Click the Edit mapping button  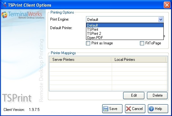(x=134, y=95)
